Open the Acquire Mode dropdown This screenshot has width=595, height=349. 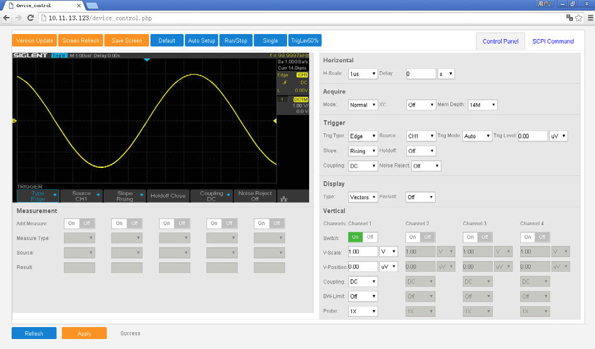click(363, 105)
